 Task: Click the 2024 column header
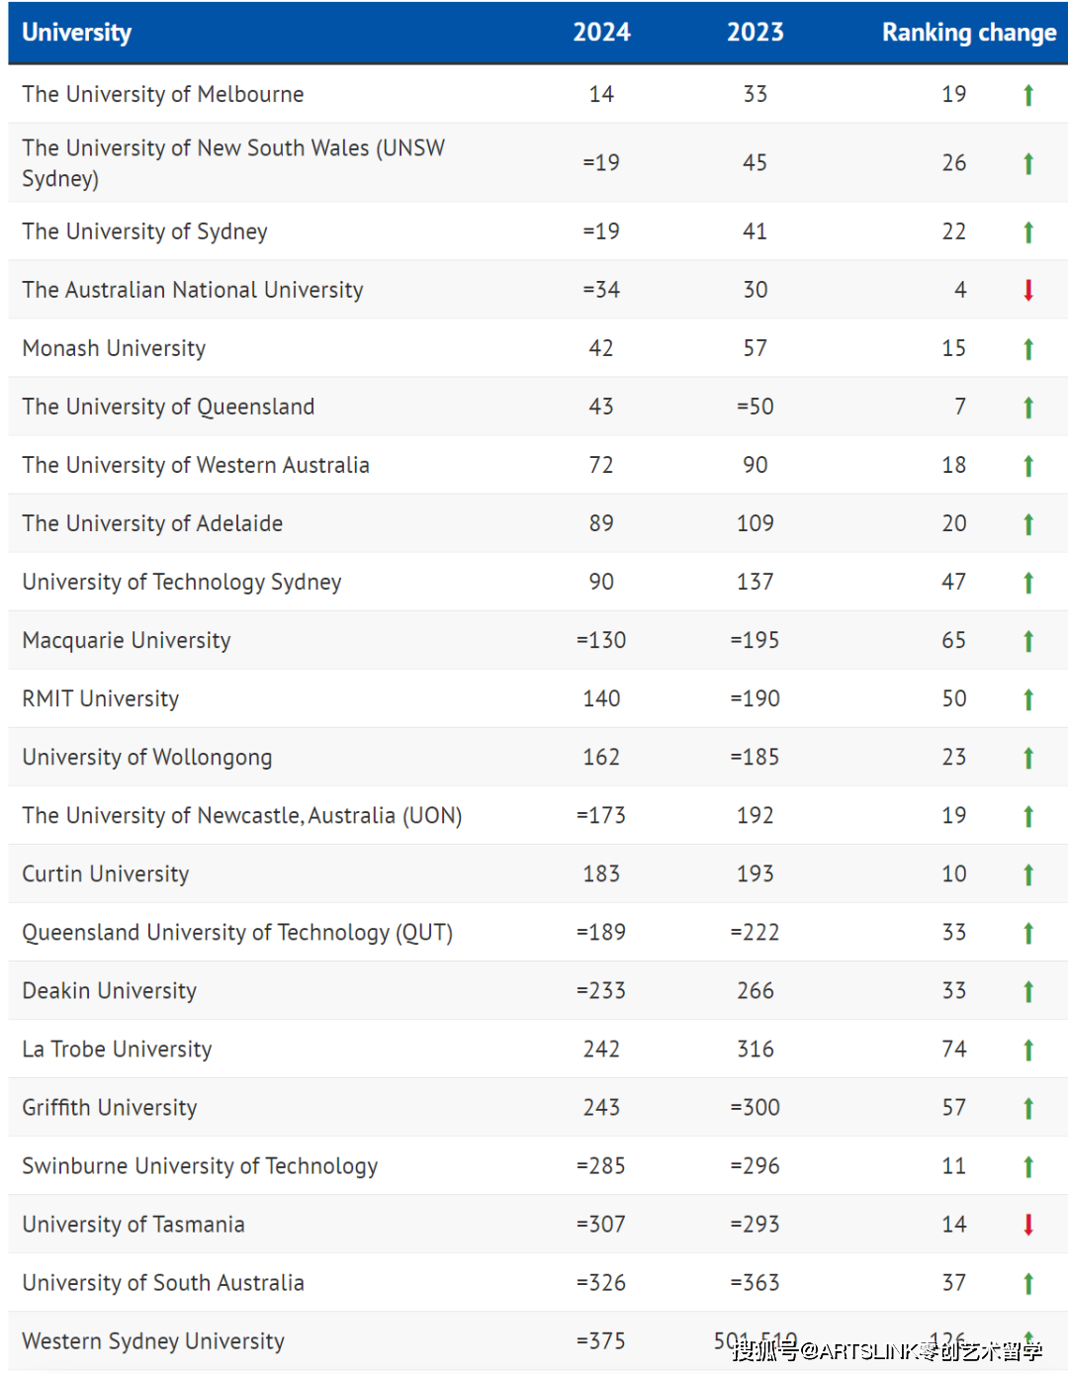click(601, 33)
